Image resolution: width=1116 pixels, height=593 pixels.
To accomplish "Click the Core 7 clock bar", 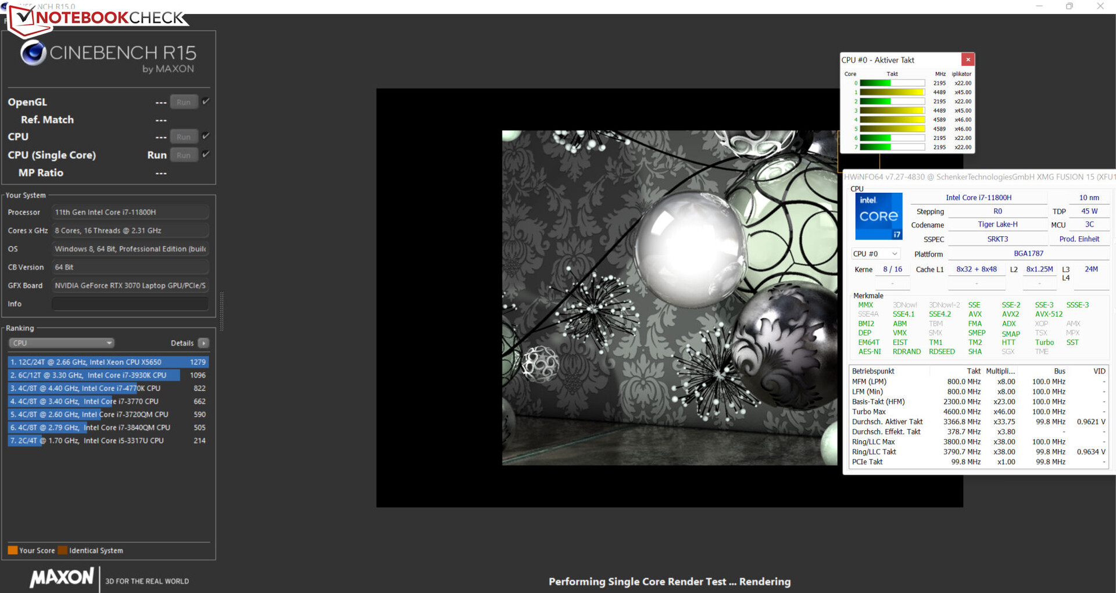I will (x=892, y=147).
